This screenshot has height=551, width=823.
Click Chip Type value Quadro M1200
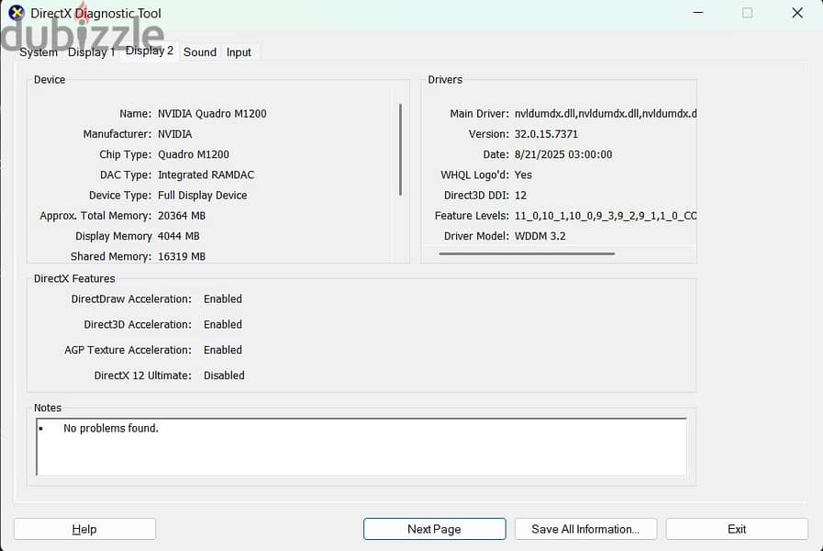click(194, 154)
